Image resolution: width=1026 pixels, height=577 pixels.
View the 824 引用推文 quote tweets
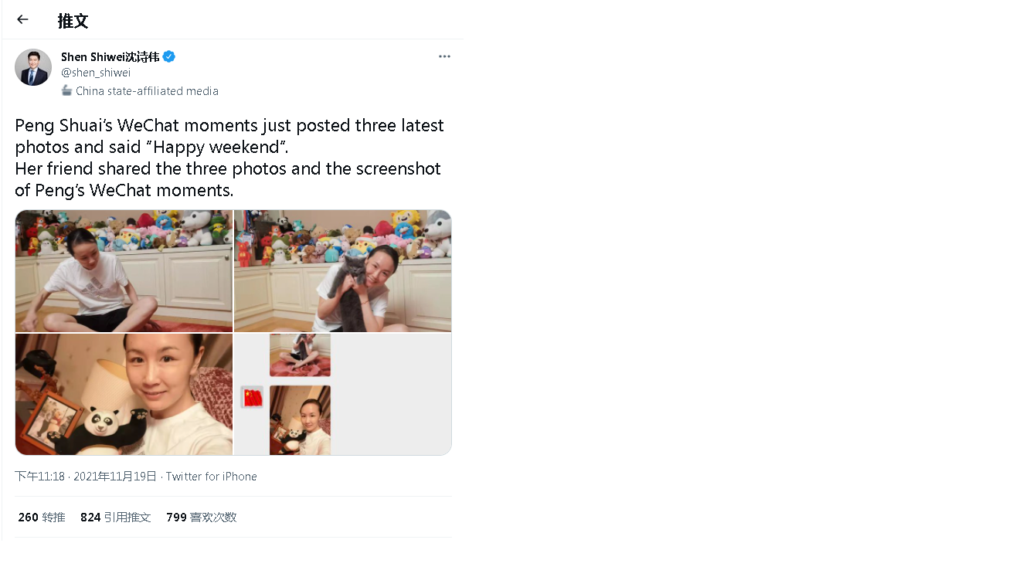click(x=115, y=518)
